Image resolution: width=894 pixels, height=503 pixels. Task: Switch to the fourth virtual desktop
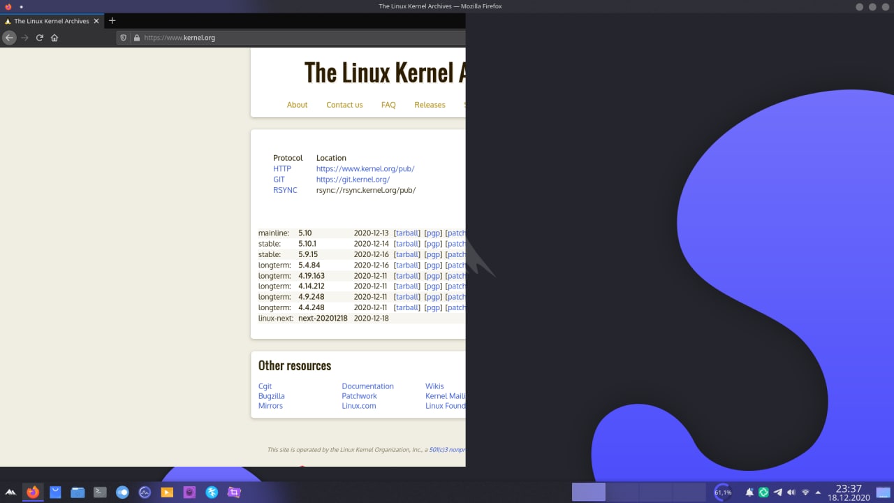(689, 492)
